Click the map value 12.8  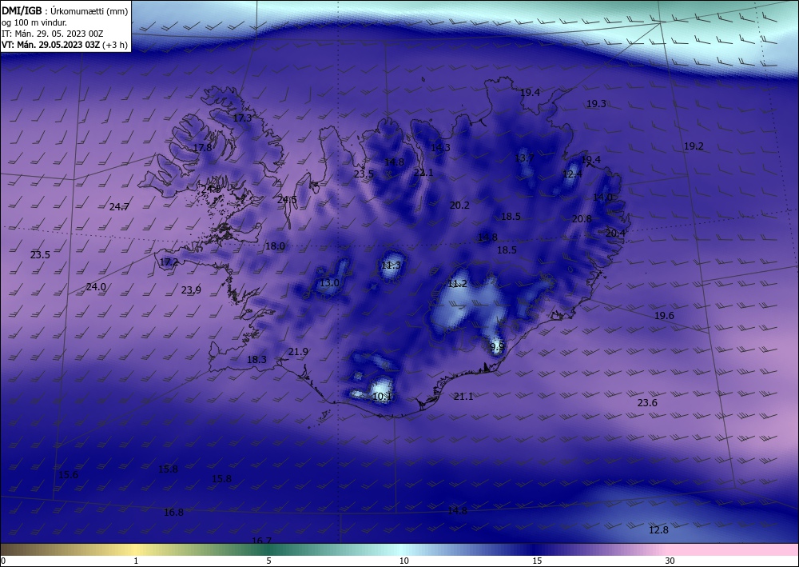[658, 529]
